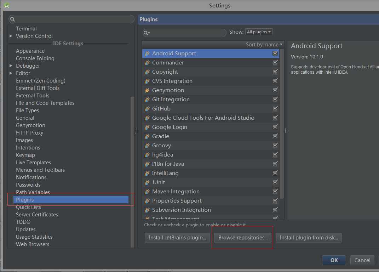This screenshot has width=379, height=272.
Task: Select Terminal in the settings list
Action: pyautogui.click(x=26, y=29)
